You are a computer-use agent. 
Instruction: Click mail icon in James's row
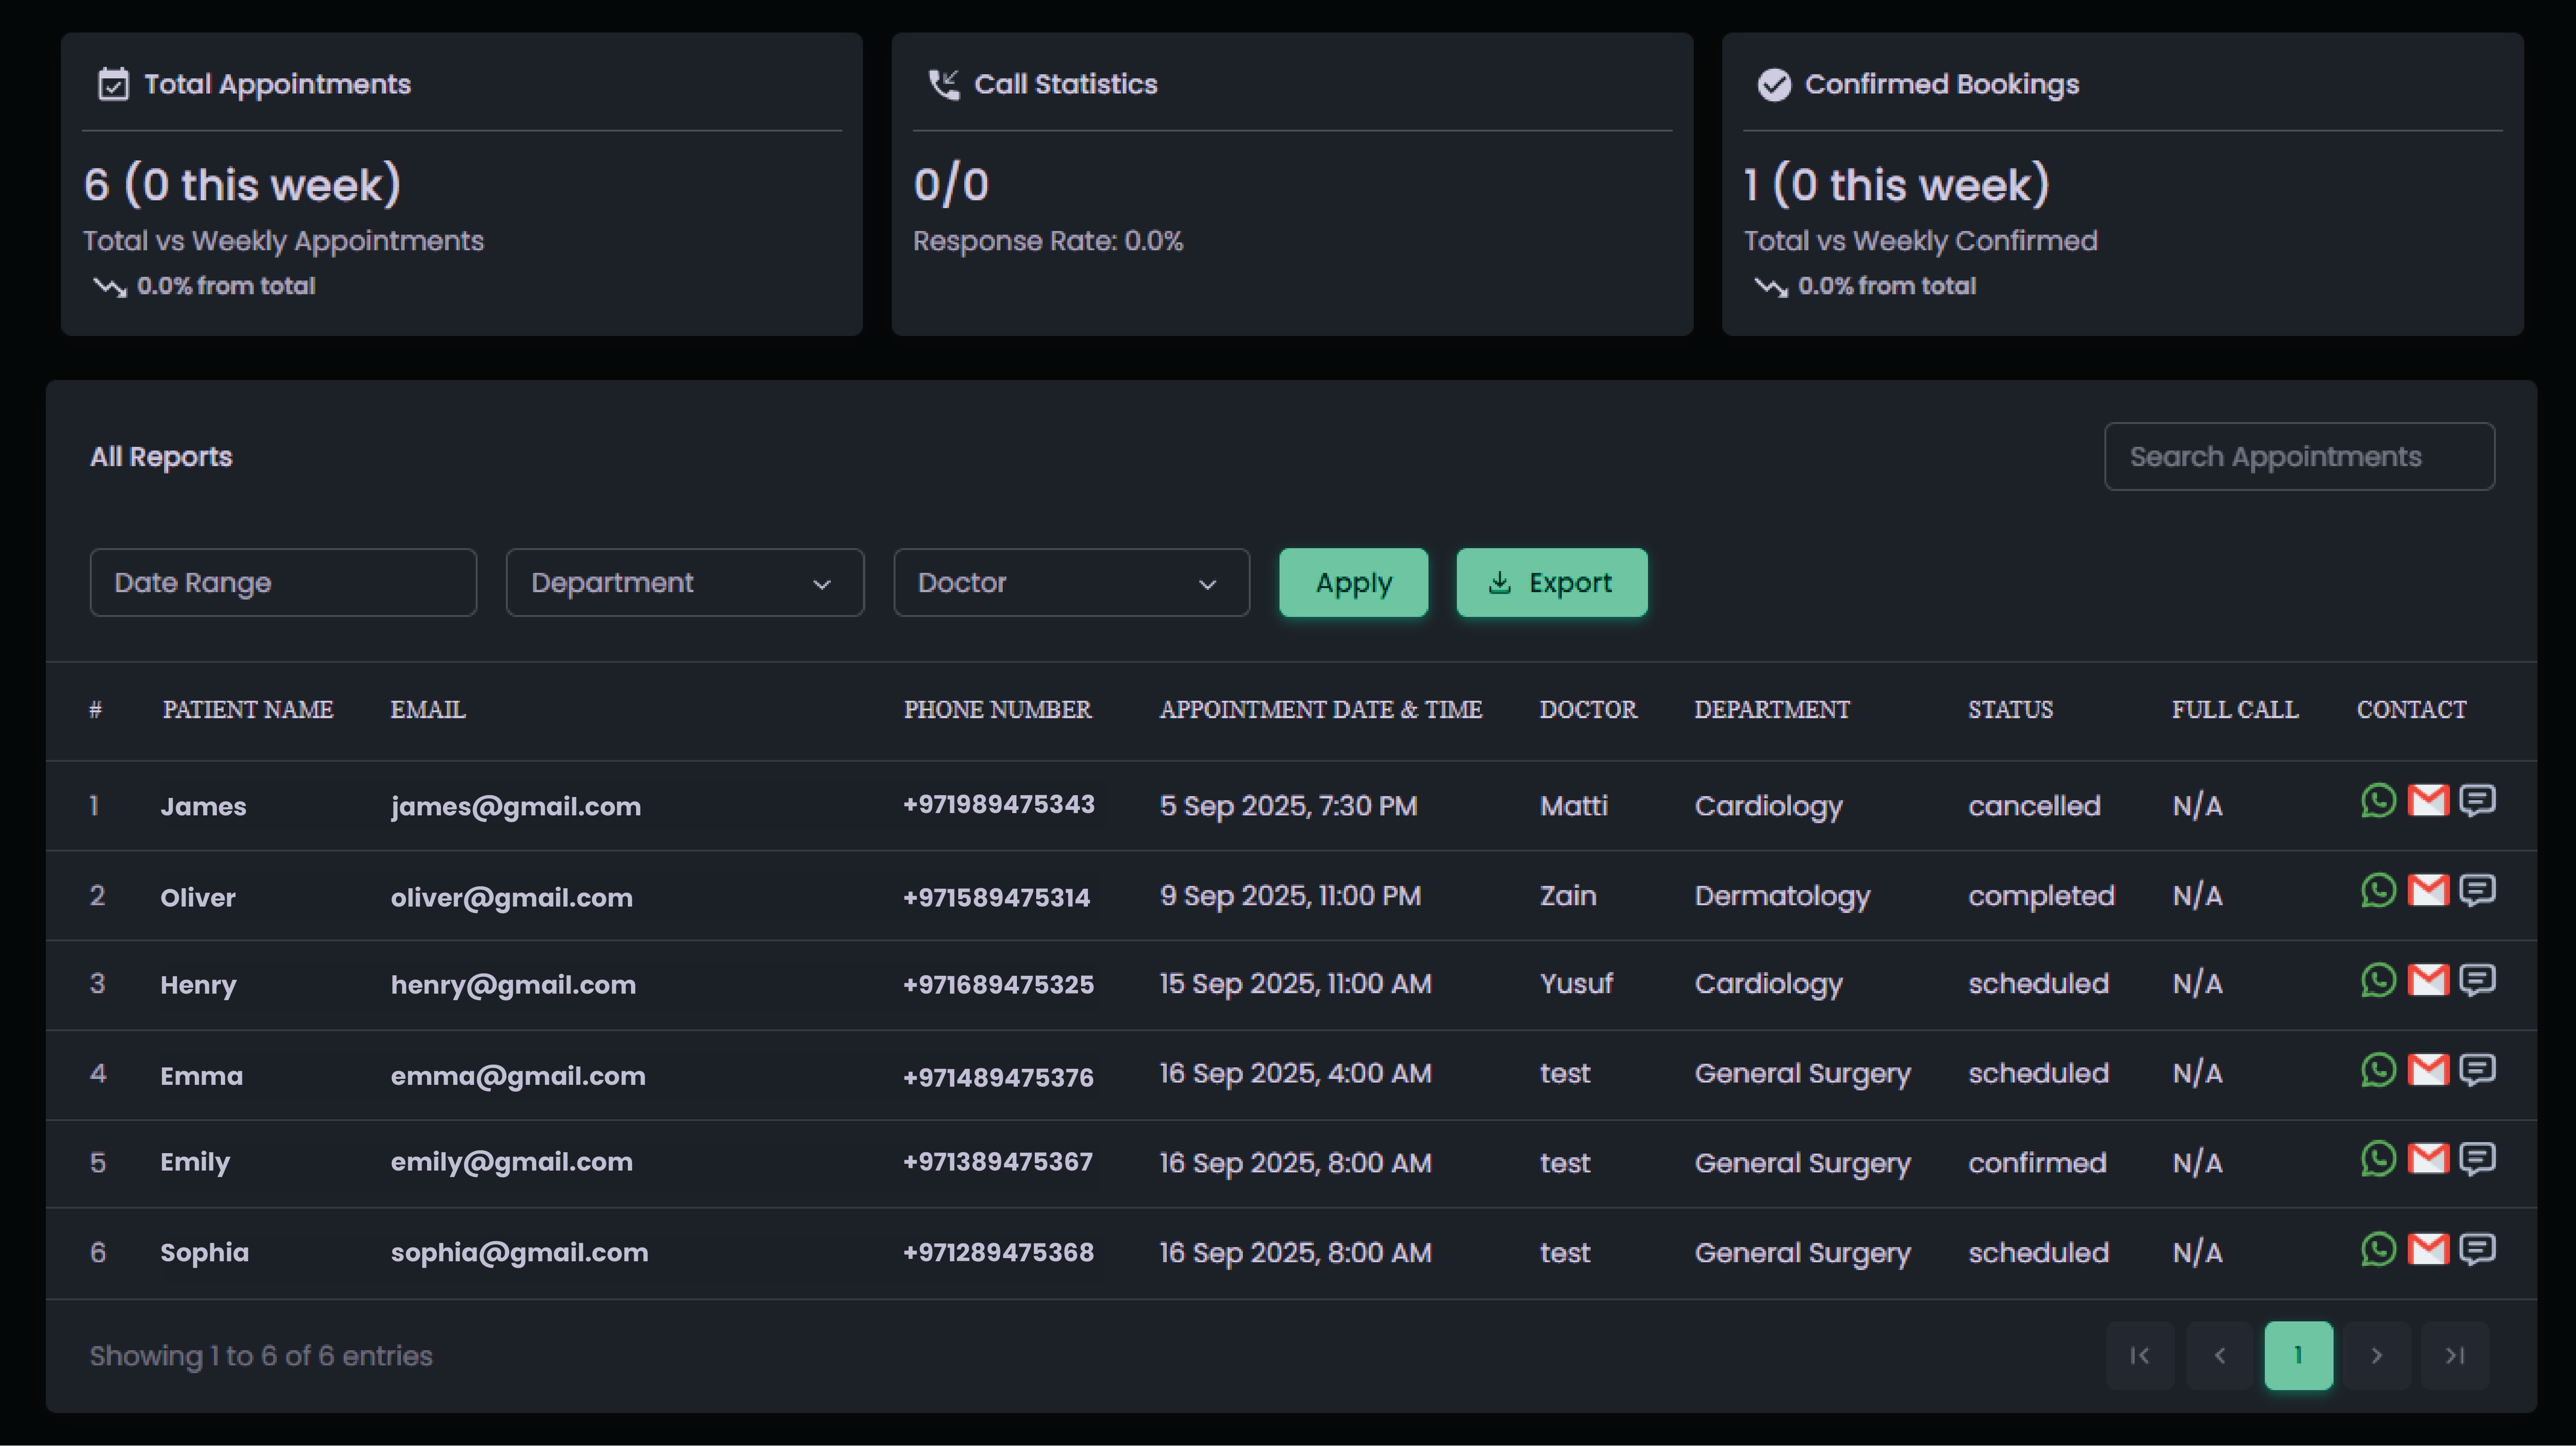point(2427,801)
